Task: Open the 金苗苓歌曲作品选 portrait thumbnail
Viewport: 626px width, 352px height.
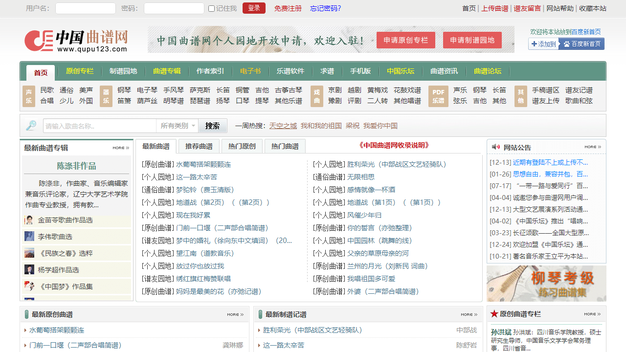Action: coord(29,220)
